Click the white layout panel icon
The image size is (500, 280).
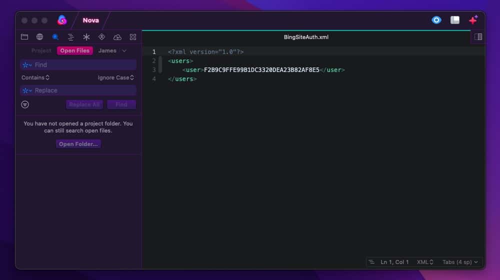coord(454,20)
